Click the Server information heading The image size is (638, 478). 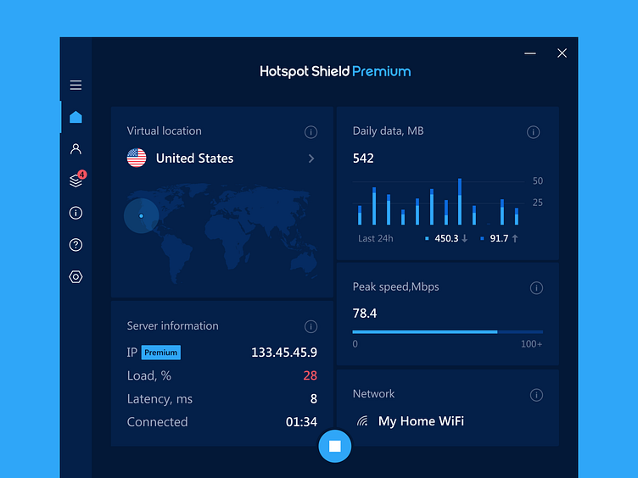coord(172,326)
